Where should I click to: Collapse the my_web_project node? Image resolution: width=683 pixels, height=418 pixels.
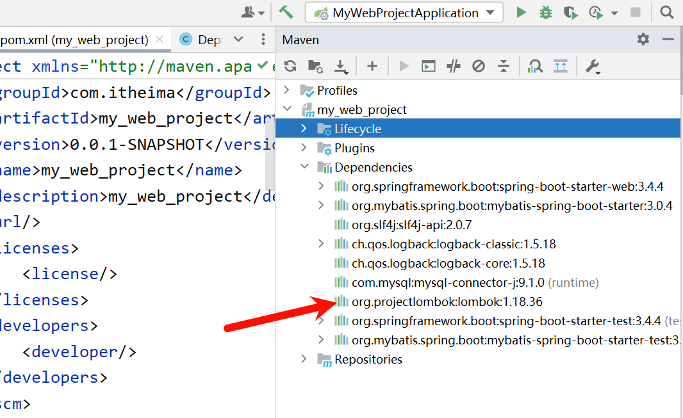[x=287, y=109]
